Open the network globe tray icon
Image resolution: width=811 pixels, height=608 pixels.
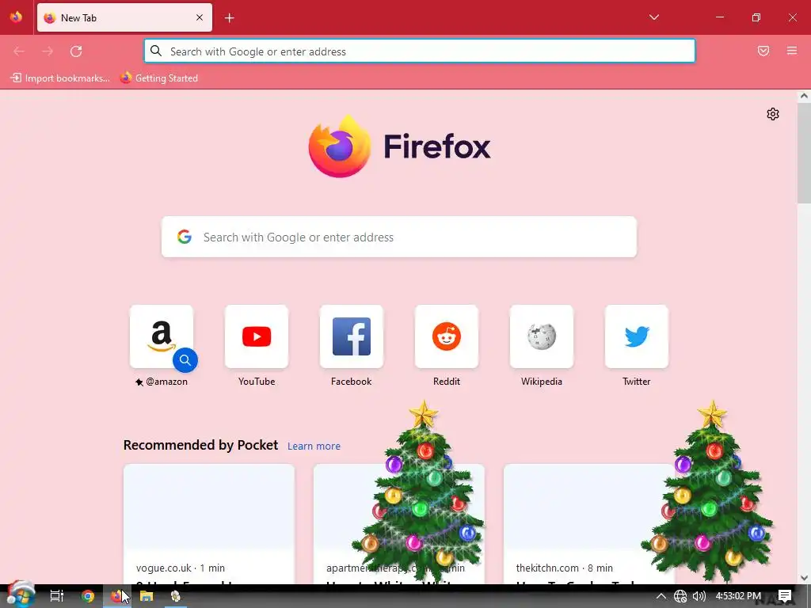(680, 596)
